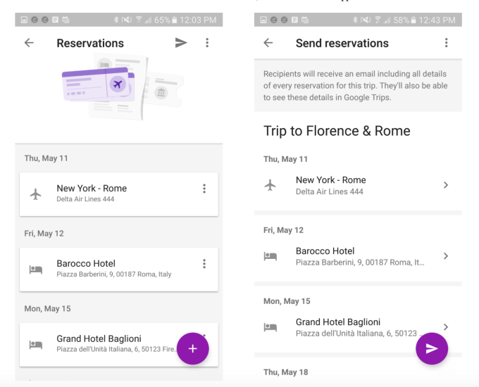Expand Barocco Hotel details chevron
The image size is (479, 387).
coord(446,256)
